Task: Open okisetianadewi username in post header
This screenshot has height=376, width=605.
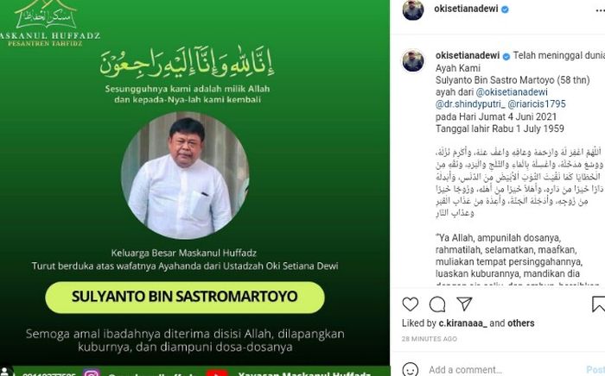Action: pos(466,9)
